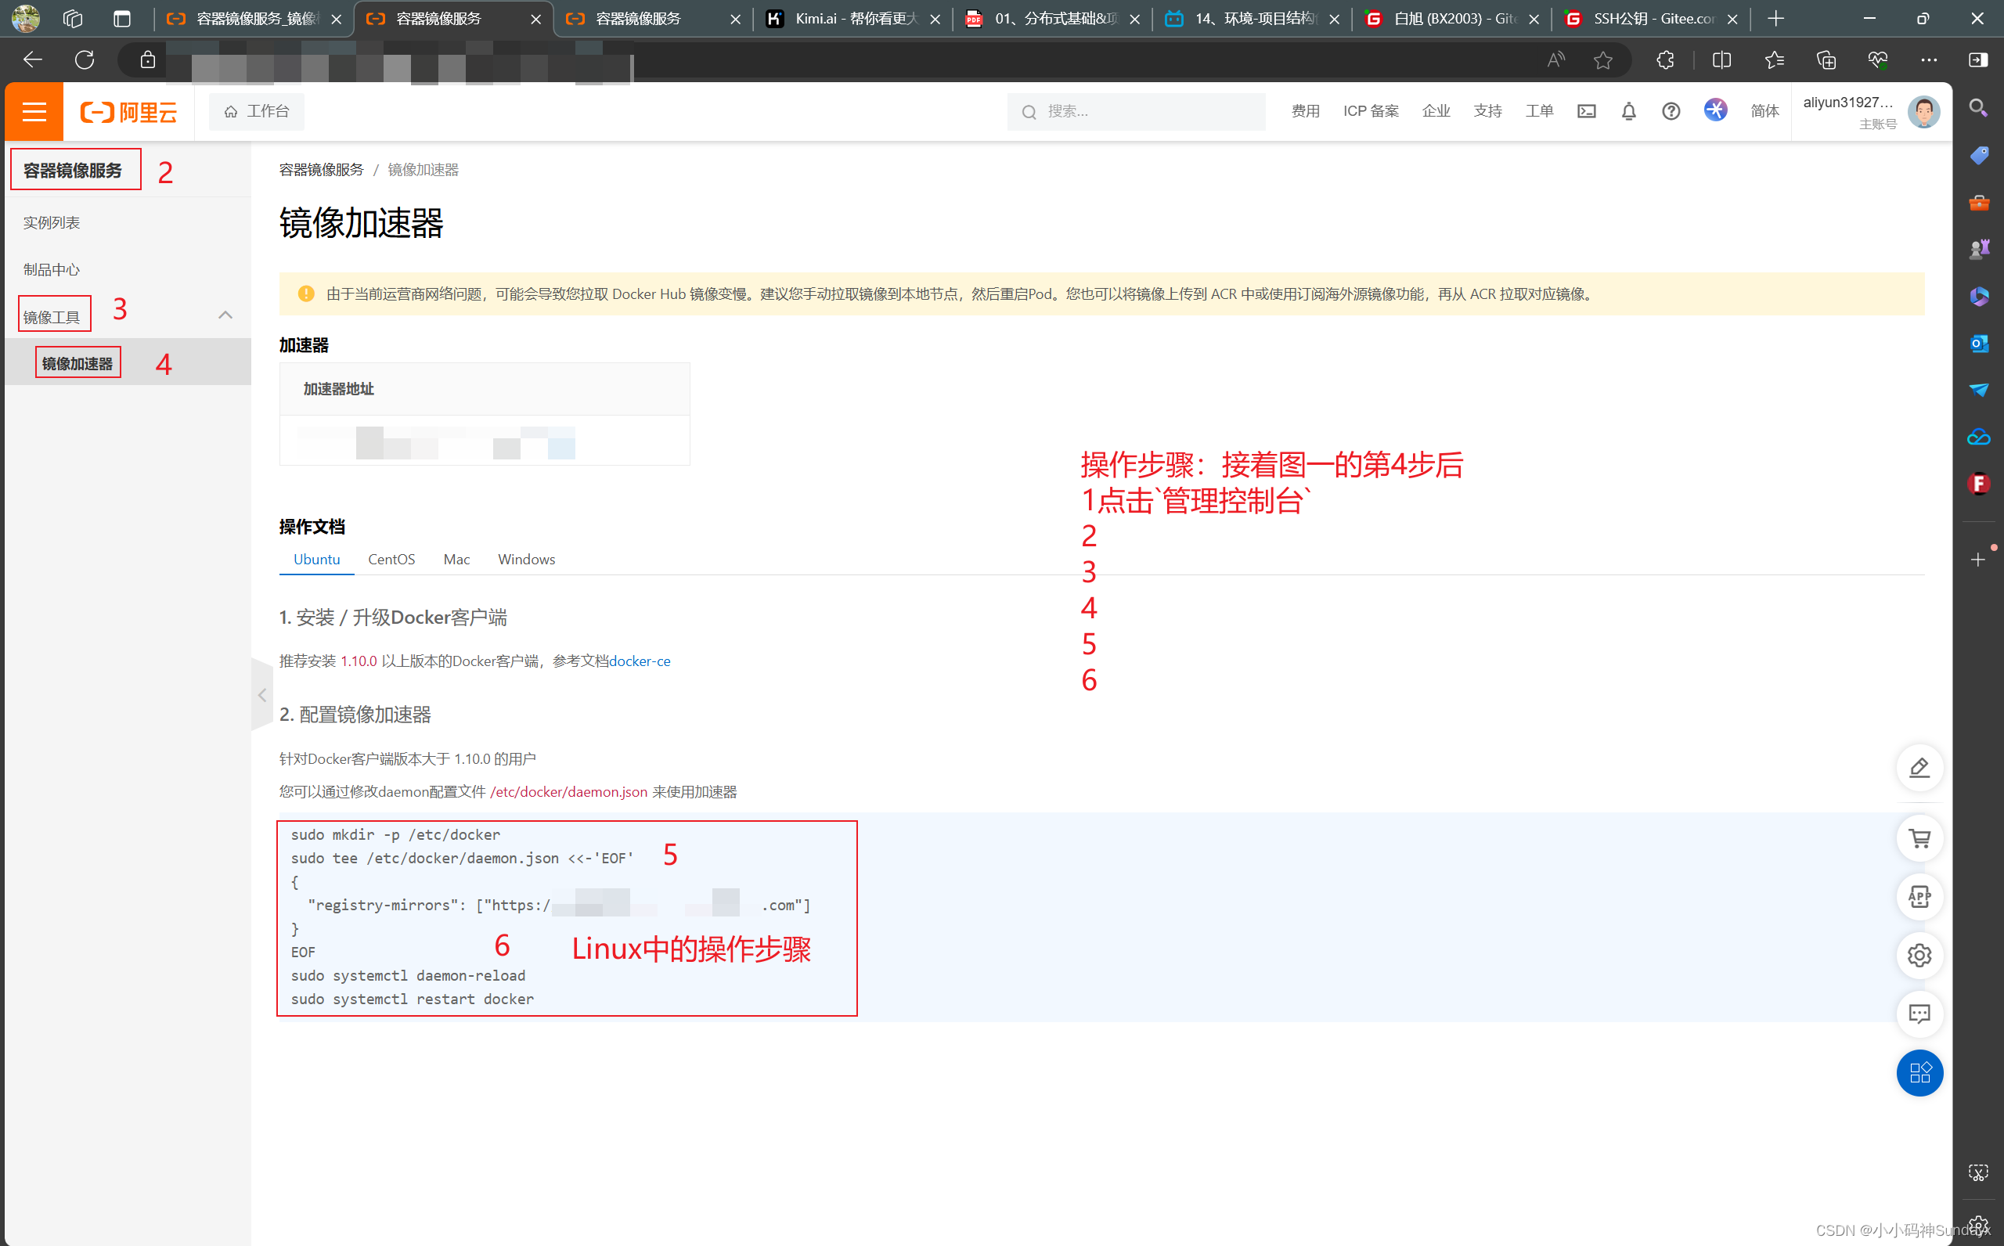Focus the 搜索 search field

(1136, 111)
